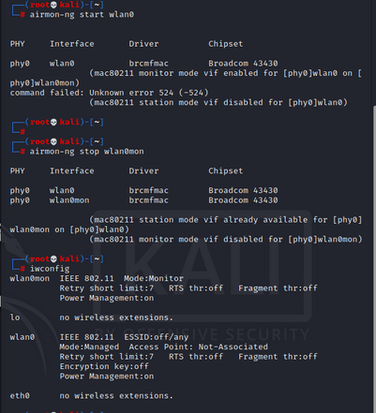Select the 'command failed: Unknown error 524' line
The image size is (376, 413).
pyautogui.click(x=109, y=93)
